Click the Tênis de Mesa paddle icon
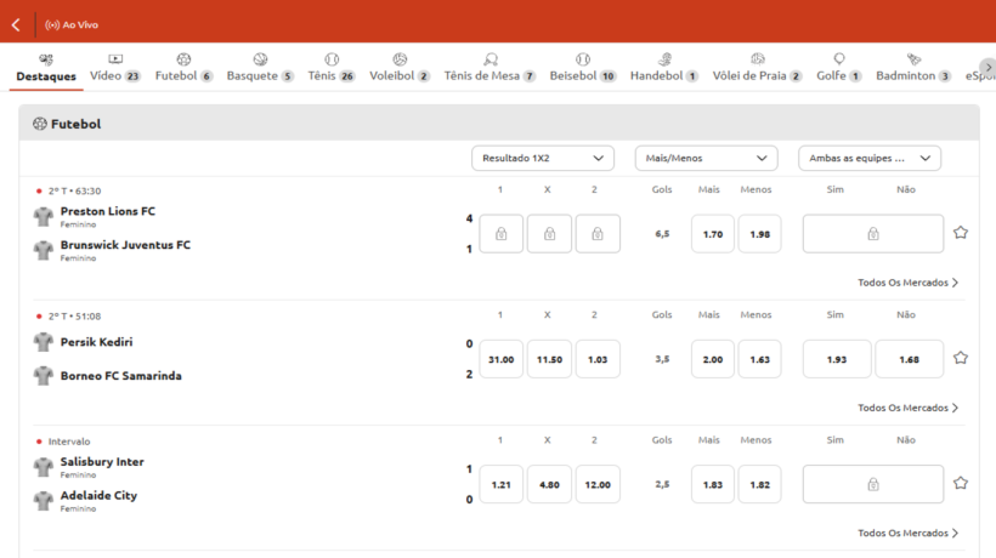Image resolution: width=996 pixels, height=558 pixels. point(490,59)
